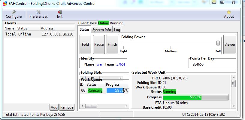The width and height of the screenshot is (245, 120).
Task: Open the Configure toolbar item
Action: (x=14, y=14)
